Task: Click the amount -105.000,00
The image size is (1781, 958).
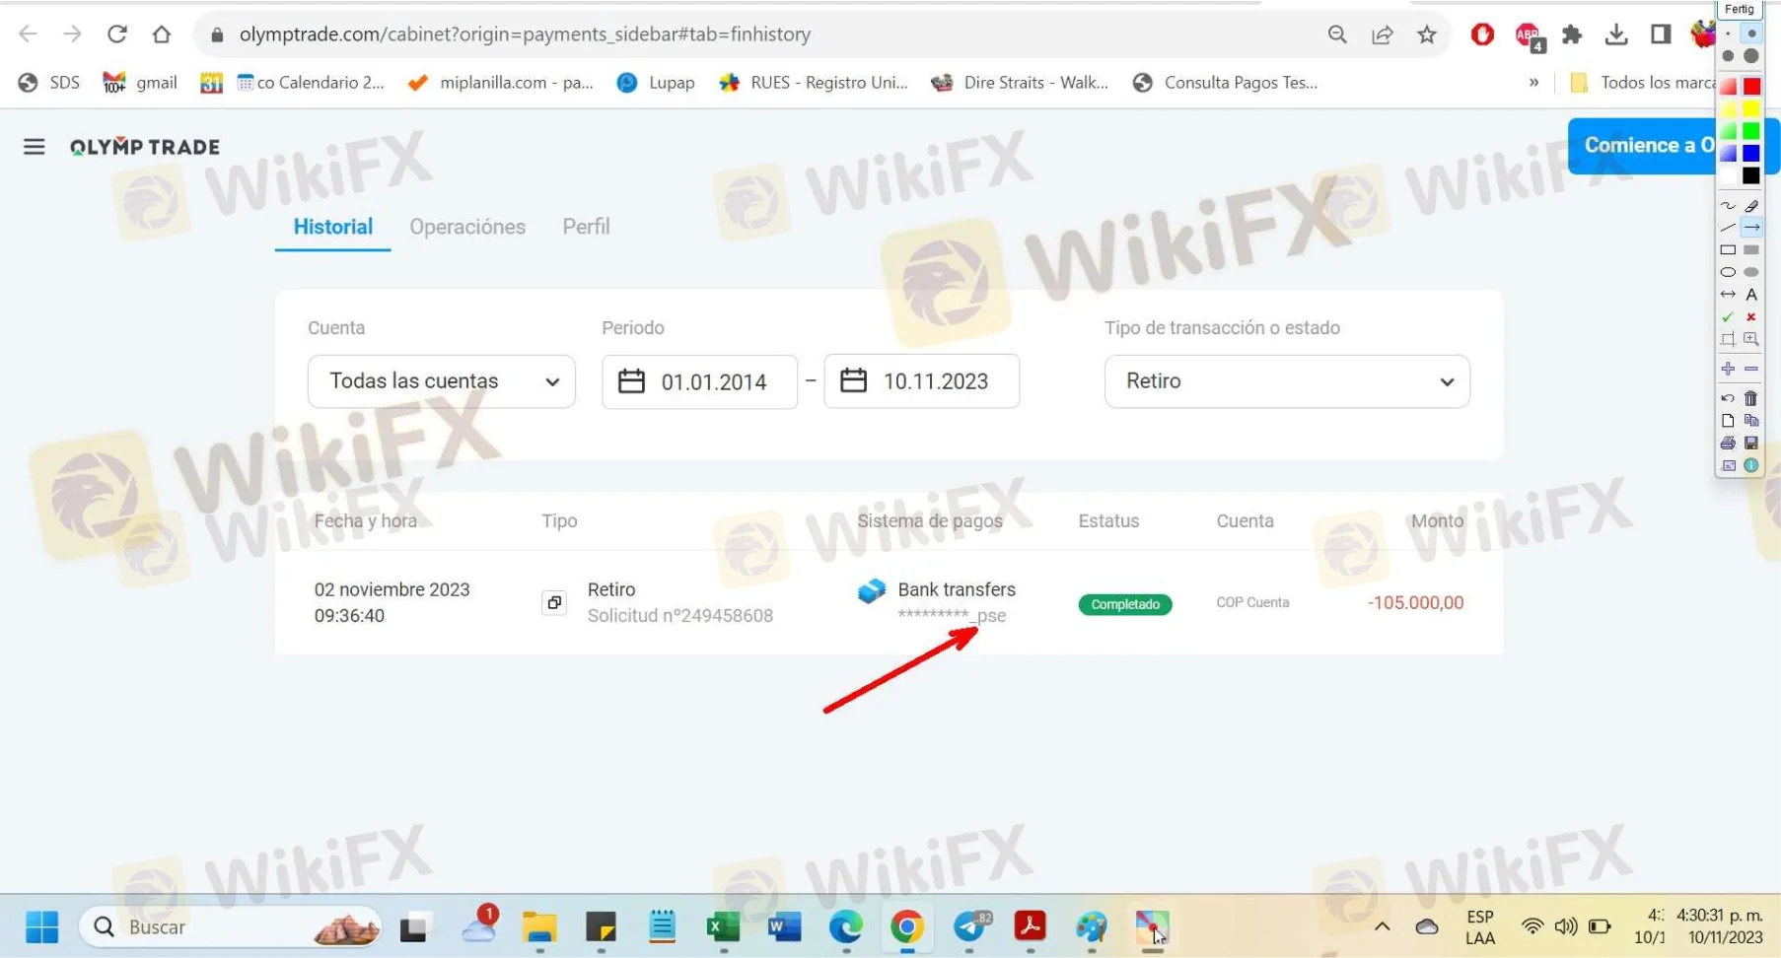Action: click(x=1415, y=602)
